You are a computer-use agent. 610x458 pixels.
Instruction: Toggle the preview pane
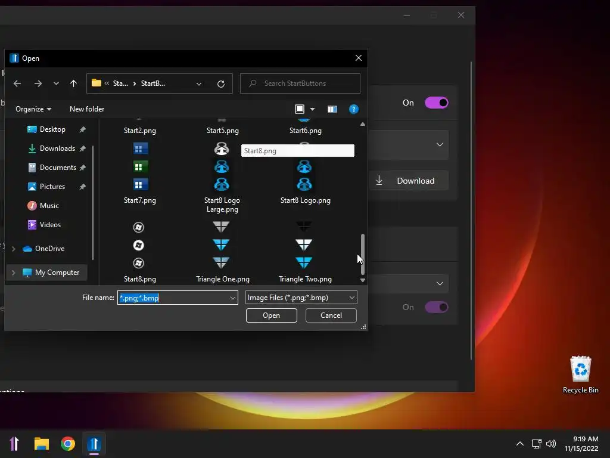332,109
